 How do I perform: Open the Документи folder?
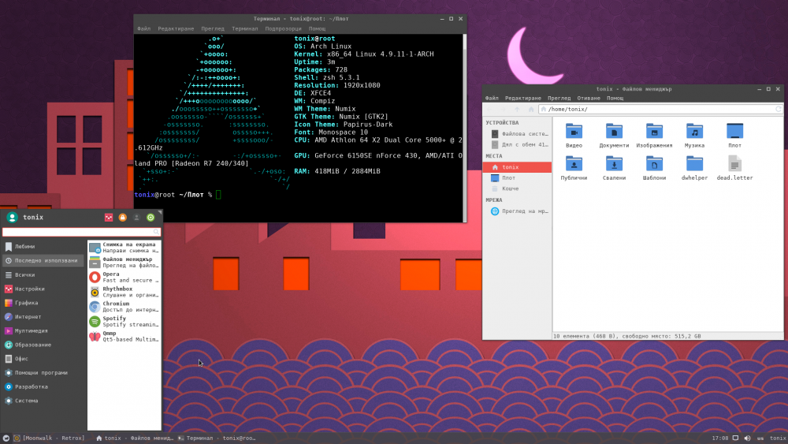coord(614,135)
